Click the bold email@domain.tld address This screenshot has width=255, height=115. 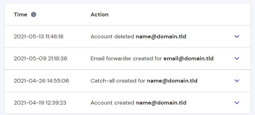coord(188,58)
